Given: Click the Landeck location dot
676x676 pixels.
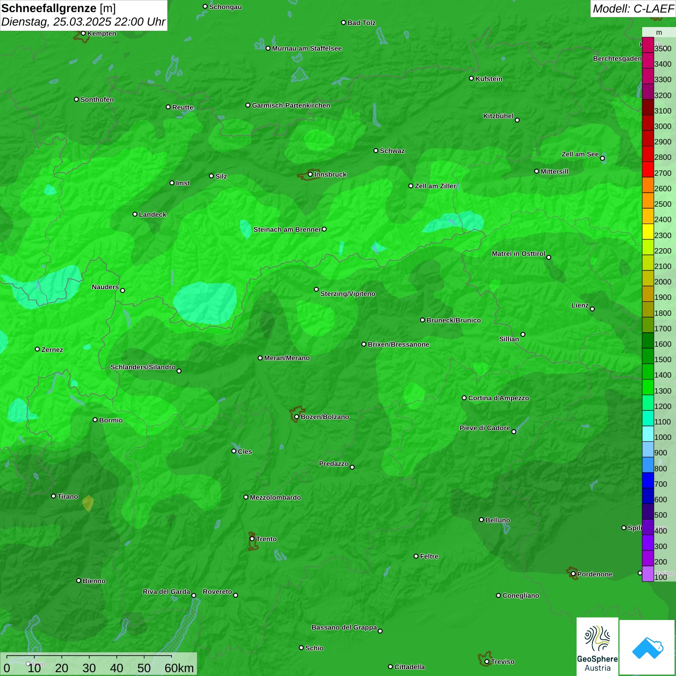Looking at the screenshot, I should [x=135, y=214].
